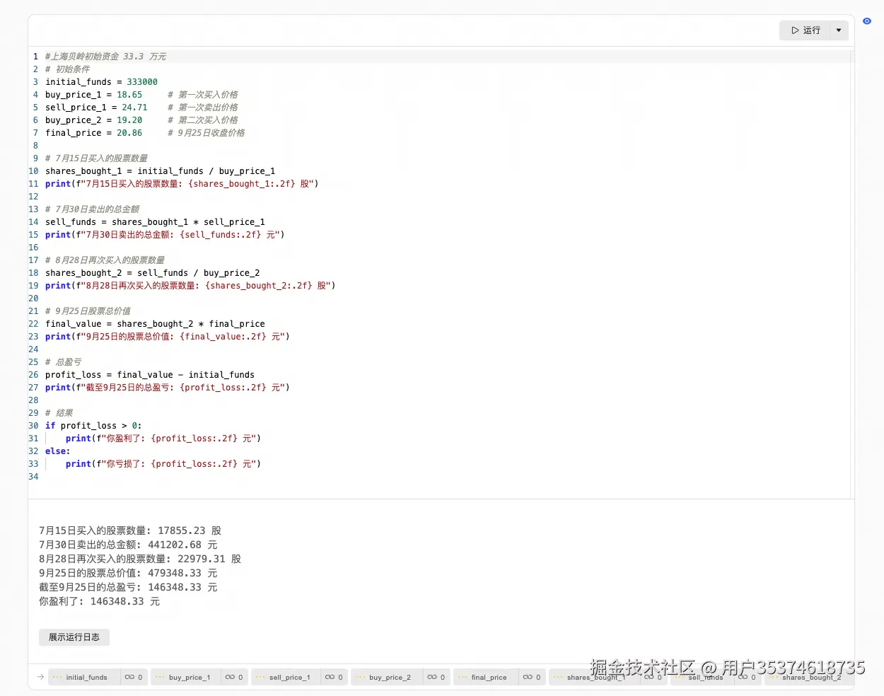Click the link icon next to buy_price_1
Viewport: 884px width, 696px height.
pyautogui.click(x=231, y=677)
